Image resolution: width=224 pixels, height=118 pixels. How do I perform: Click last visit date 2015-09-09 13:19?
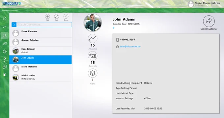[x=153, y=108]
